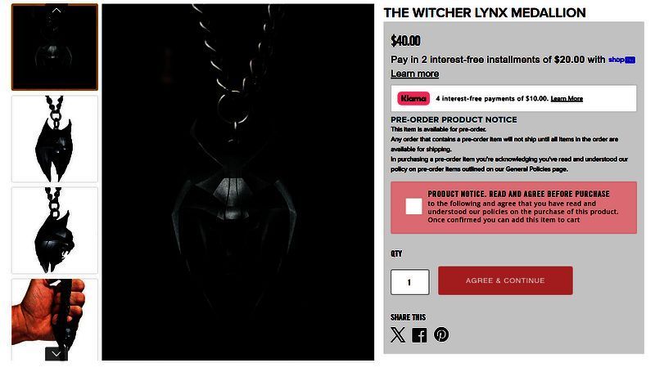Open Shop Pay Learn more link
Image resolution: width=655 pixels, height=372 pixels.
point(414,74)
